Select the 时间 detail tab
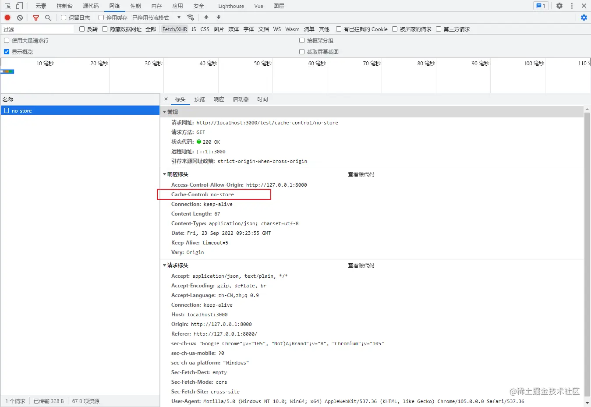The width and height of the screenshot is (591, 407). 262,99
